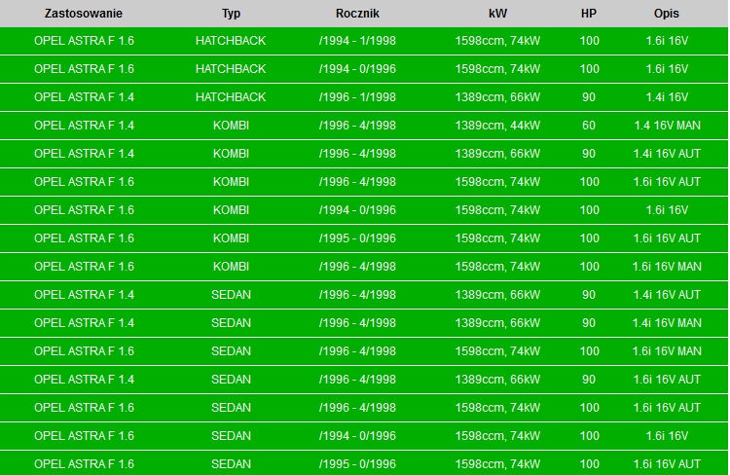Click the Opis column header
The width and height of the screenshot is (730, 475).
[x=667, y=14]
